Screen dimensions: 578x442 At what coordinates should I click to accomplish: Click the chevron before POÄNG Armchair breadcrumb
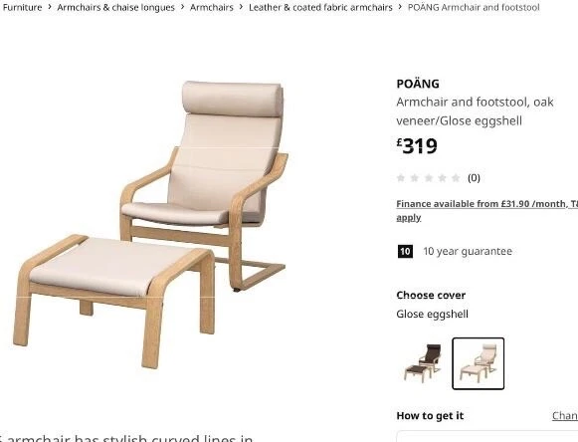click(x=400, y=7)
